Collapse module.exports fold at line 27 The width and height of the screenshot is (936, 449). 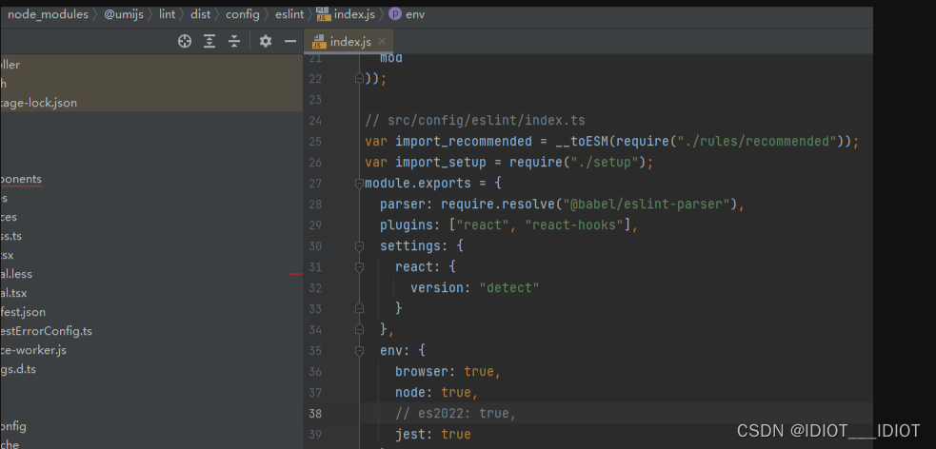coord(359,183)
